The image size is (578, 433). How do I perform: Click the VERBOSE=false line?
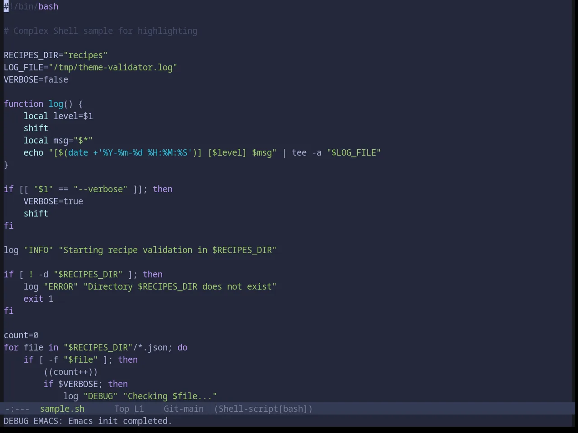point(36,79)
